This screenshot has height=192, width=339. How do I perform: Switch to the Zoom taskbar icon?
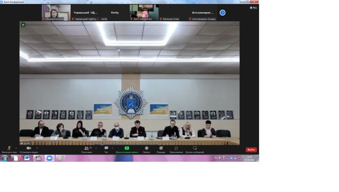click(x=49, y=158)
